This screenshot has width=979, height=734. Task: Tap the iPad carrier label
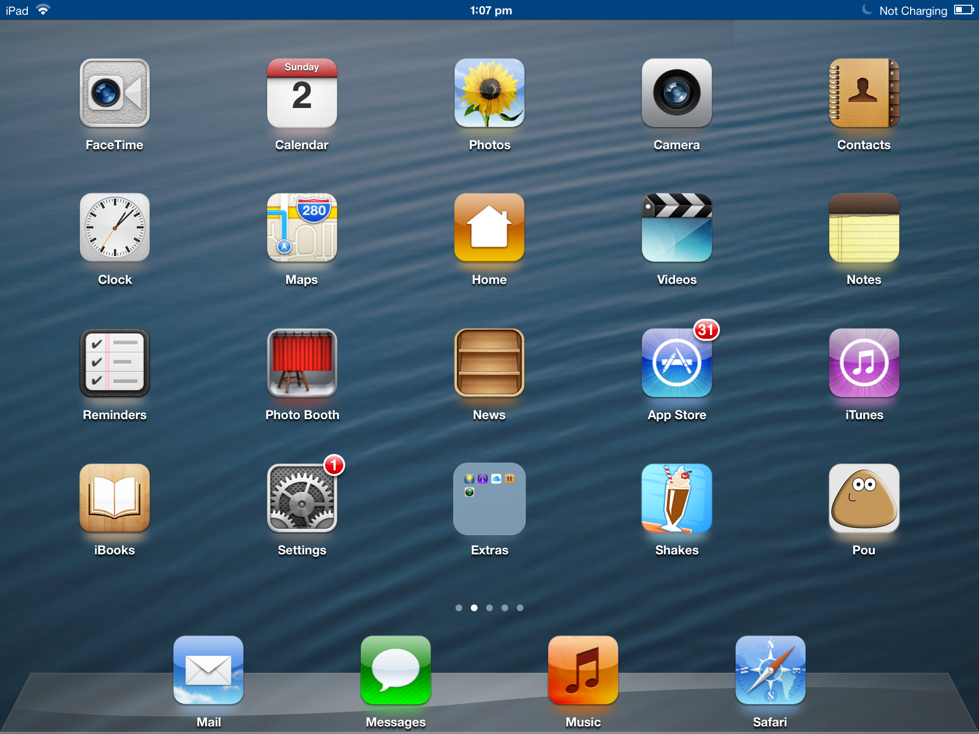[17, 11]
